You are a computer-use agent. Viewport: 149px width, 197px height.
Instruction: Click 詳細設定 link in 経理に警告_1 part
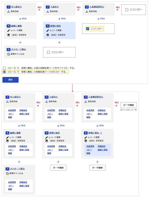pos(102,146)
